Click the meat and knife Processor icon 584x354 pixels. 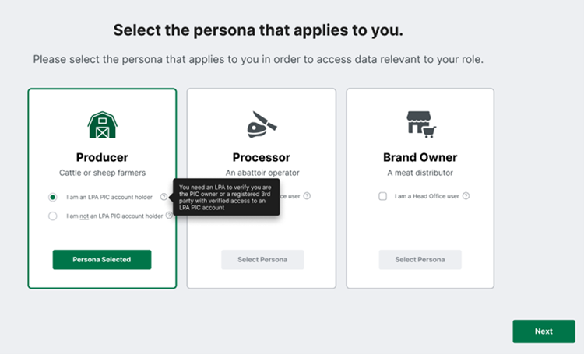[x=261, y=124]
